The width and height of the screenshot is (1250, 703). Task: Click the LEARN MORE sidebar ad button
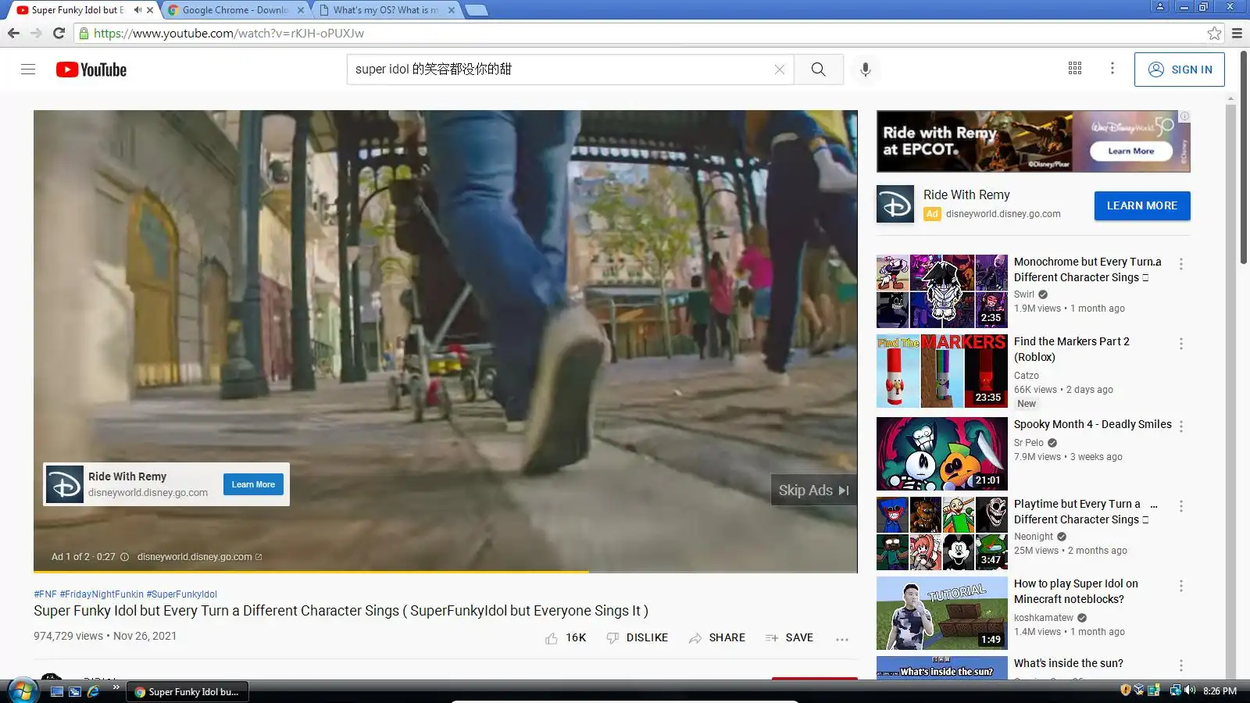1142,205
